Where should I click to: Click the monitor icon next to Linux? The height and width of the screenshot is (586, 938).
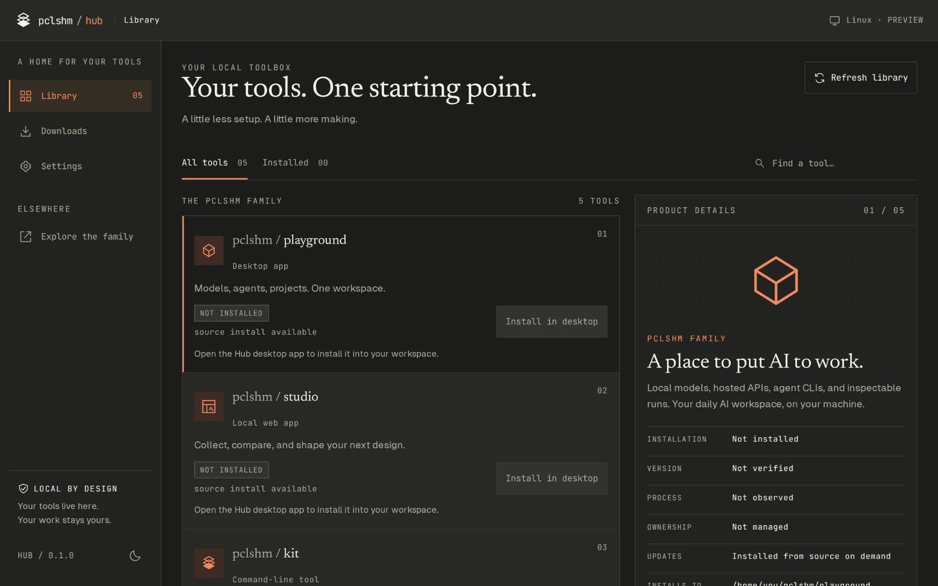click(x=834, y=21)
